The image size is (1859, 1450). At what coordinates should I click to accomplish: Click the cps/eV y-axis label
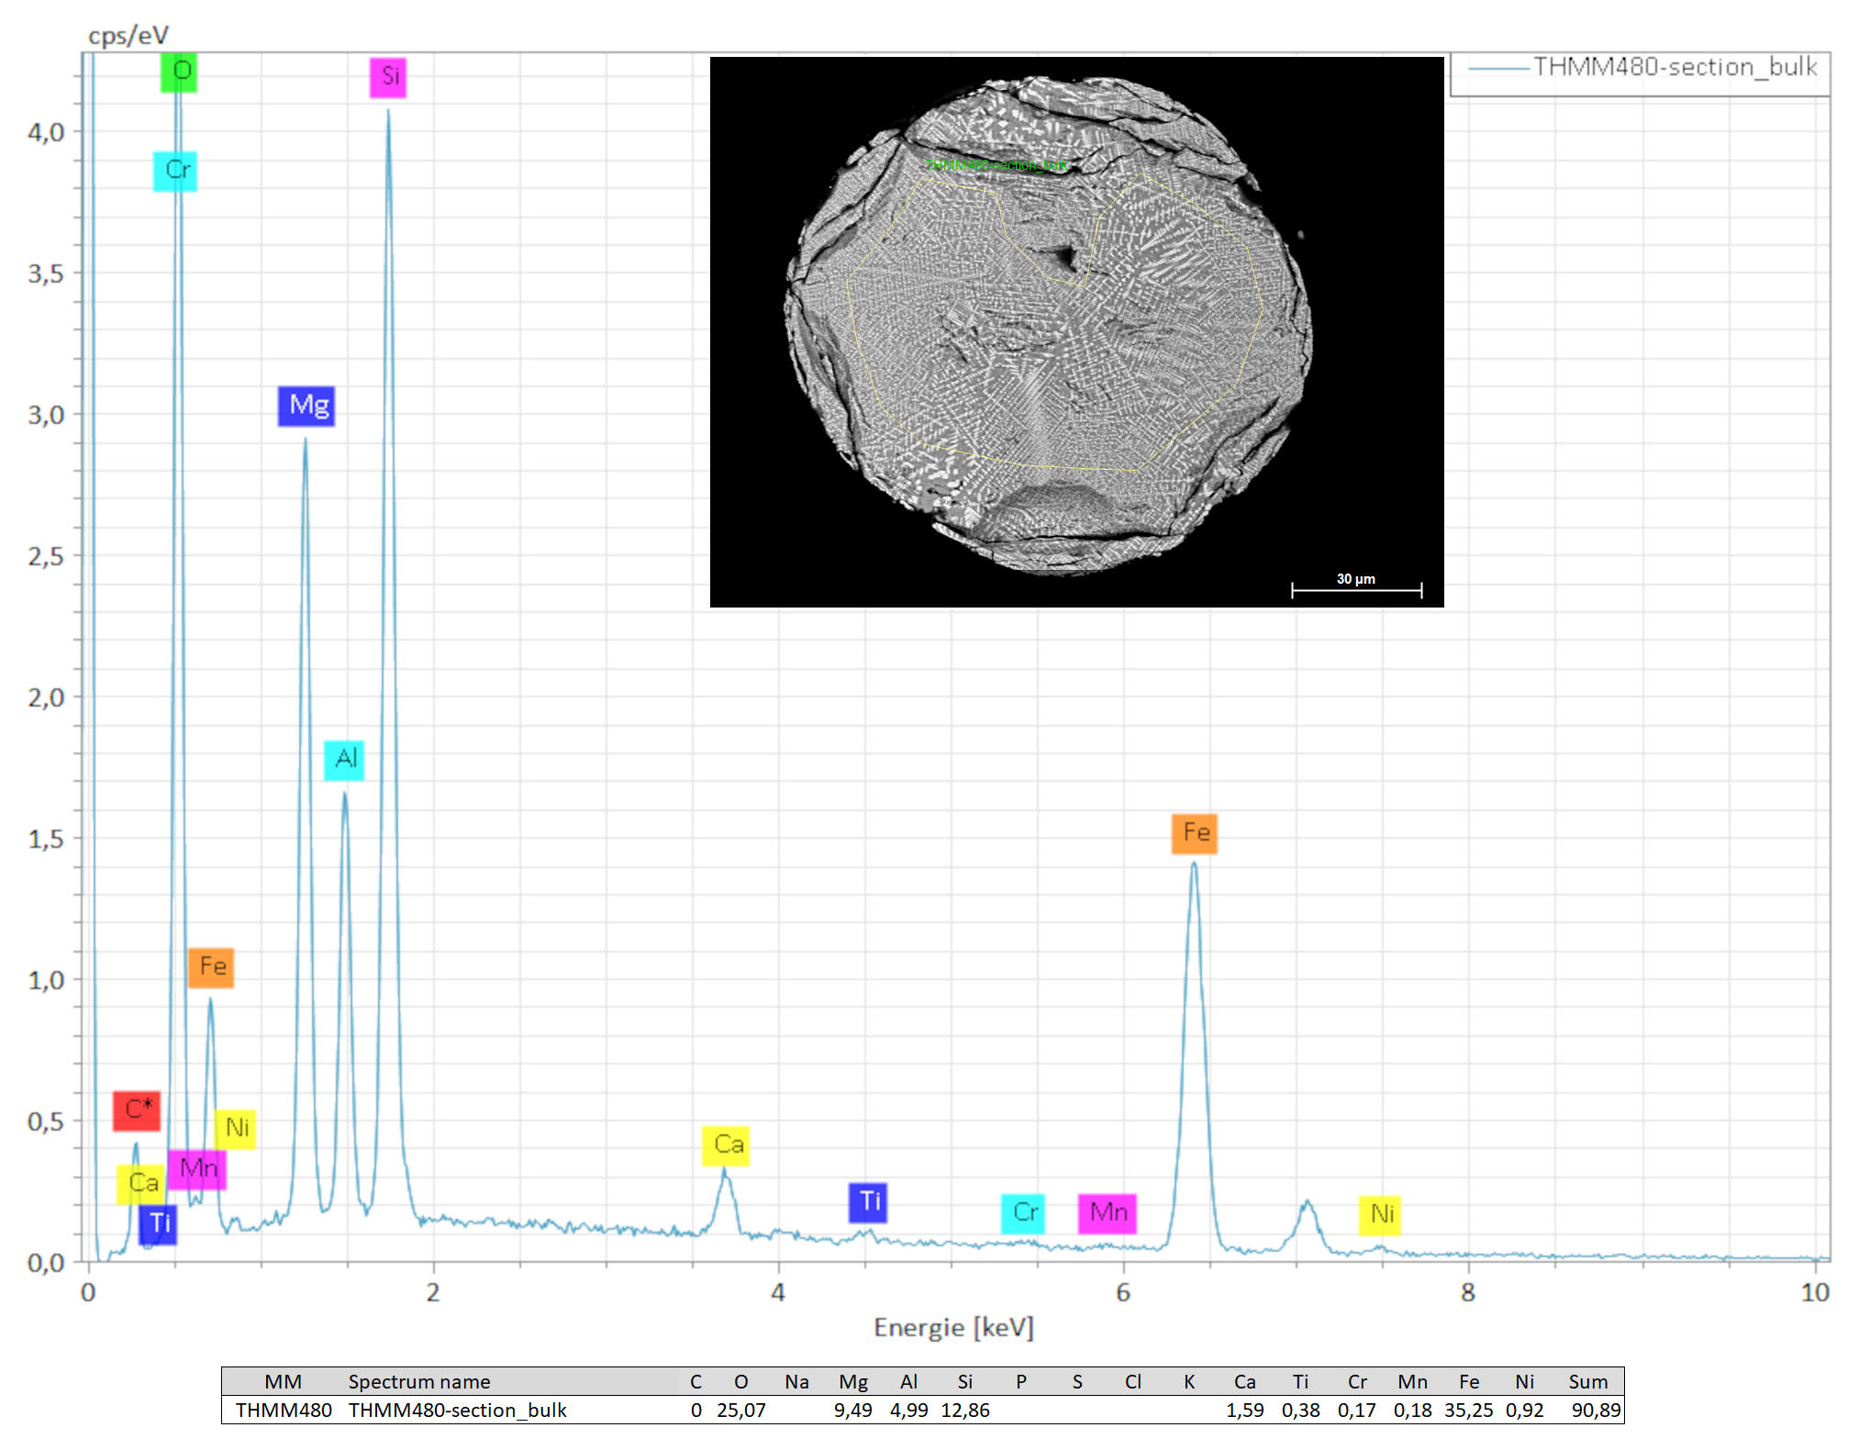128,36
